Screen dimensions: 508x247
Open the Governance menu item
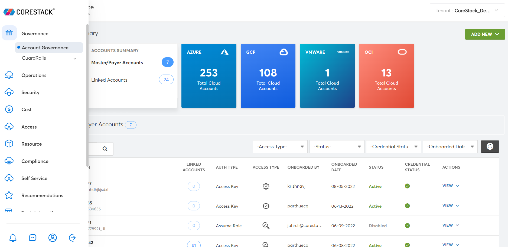(x=35, y=34)
